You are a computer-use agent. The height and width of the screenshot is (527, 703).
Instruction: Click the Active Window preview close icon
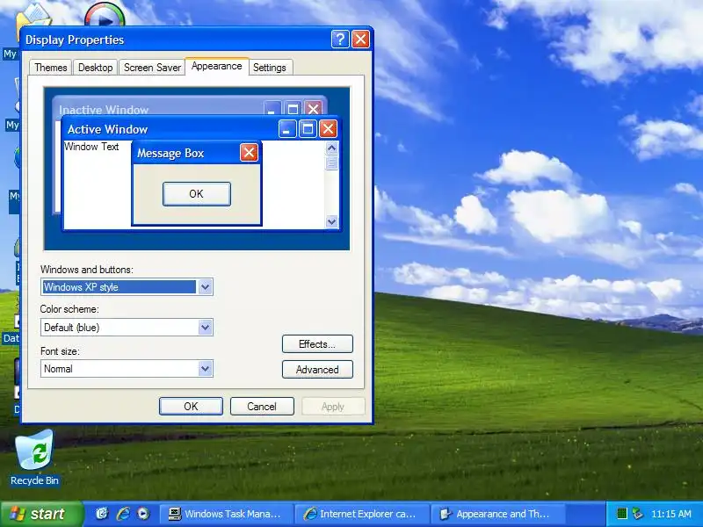328,129
